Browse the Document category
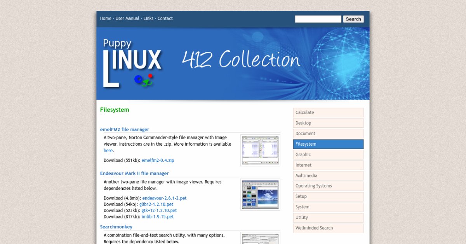Viewport: 466px width, 244px height. point(328,133)
